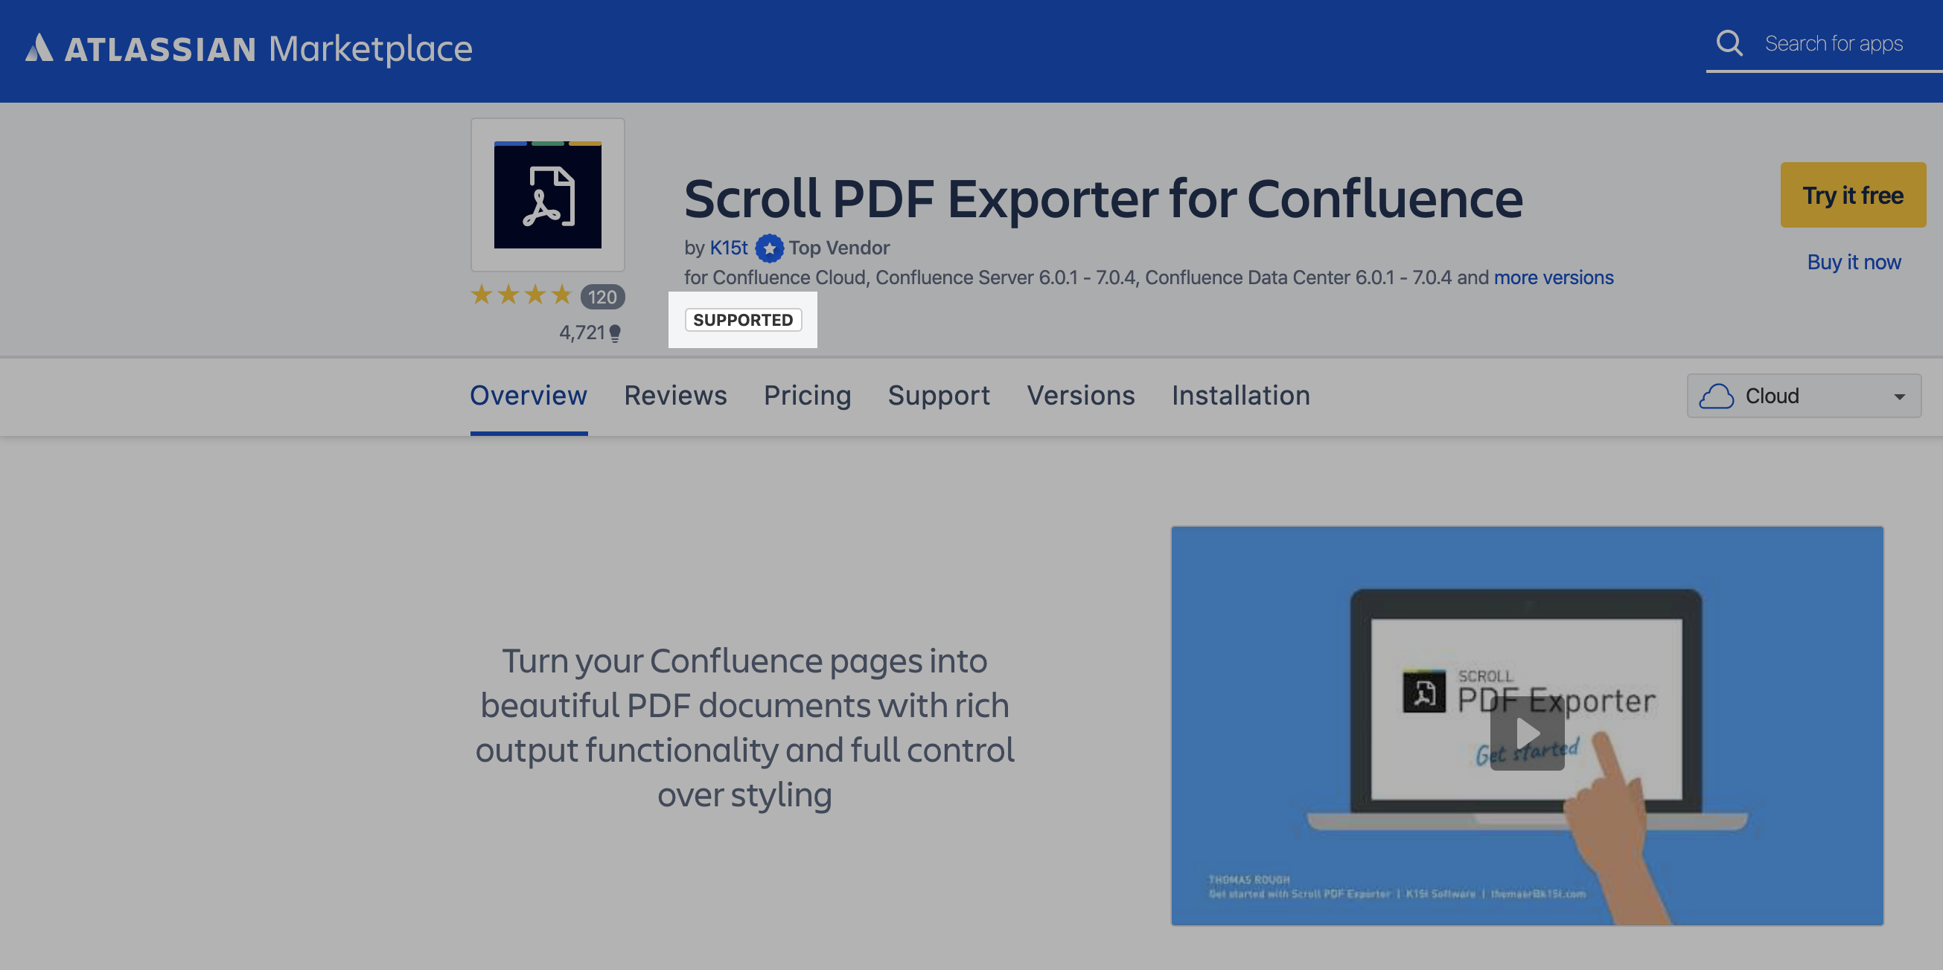The height and width of the screenshot is (970, 1943).
Task: Switch to the Reviews tab
Action: 676,396
